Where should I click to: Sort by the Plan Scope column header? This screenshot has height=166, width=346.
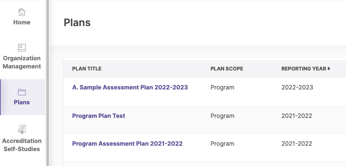point(227,68)
